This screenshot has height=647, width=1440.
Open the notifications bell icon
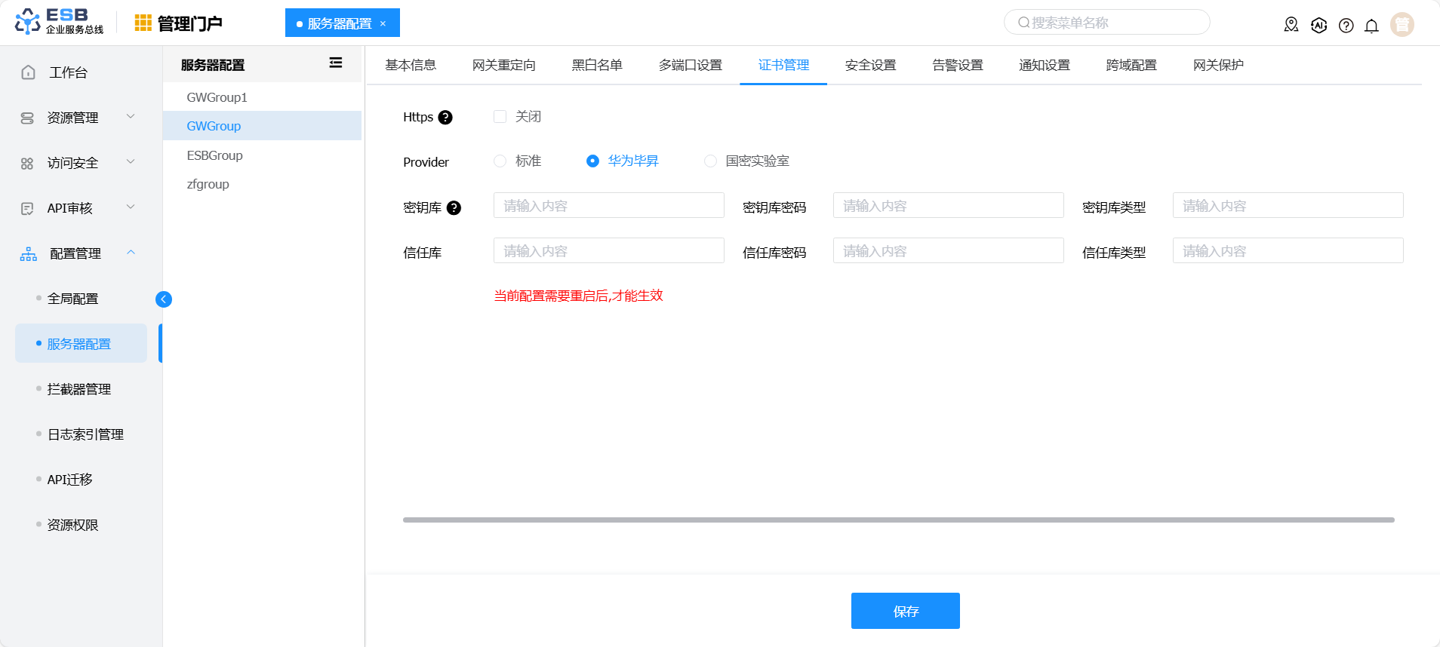[1371, 26]
